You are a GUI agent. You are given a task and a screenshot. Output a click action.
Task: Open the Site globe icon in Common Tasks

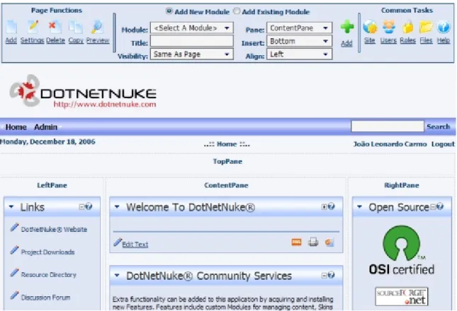[x=370, y=28]
